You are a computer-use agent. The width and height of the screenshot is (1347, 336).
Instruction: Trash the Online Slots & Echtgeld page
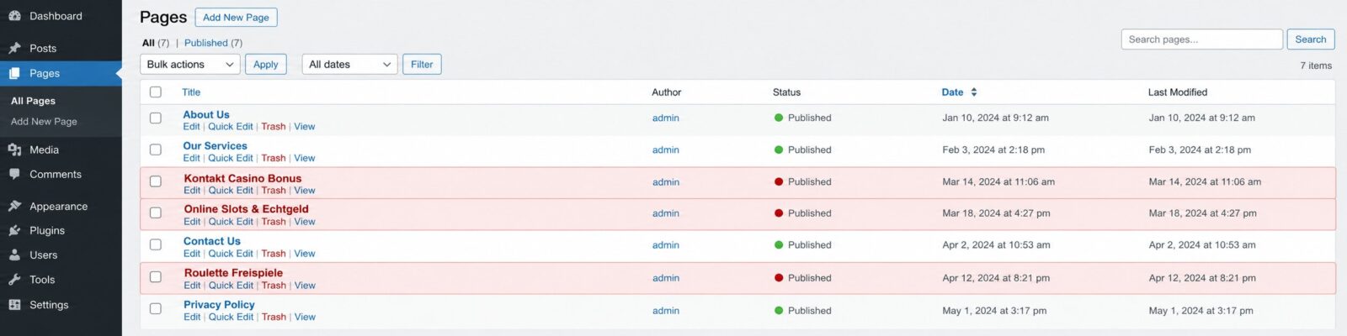(274, 222)
